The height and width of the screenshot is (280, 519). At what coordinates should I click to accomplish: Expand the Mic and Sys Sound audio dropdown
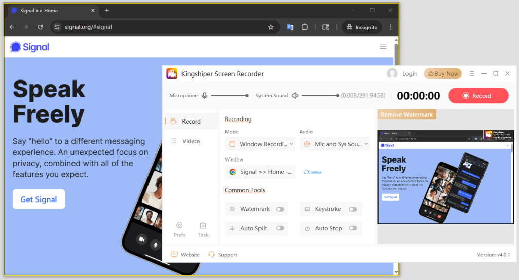[x=335, y=144]
